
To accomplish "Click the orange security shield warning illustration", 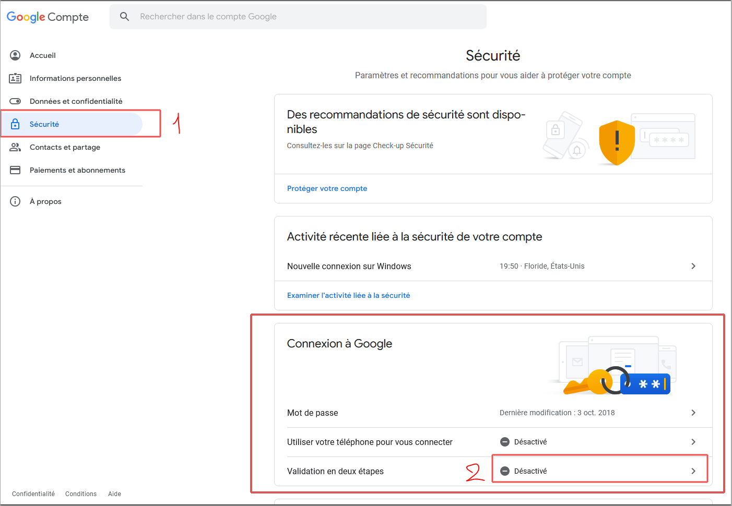I will pos(617,142).
